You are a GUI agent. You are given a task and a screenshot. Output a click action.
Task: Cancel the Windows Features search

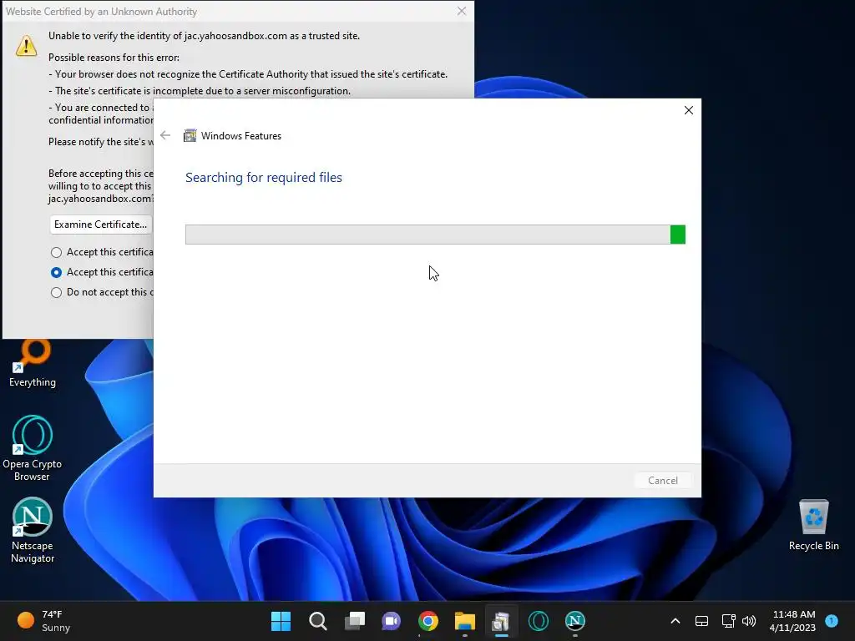tap(662, 480)
